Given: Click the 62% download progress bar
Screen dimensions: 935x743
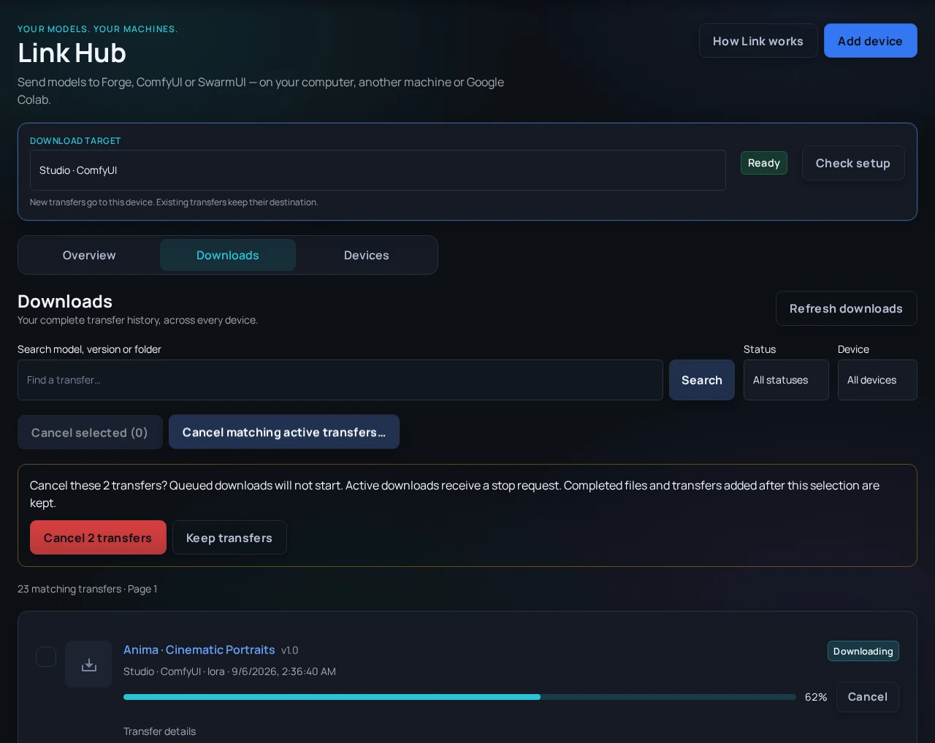Looking at the screenshot, I should click(x=459, y=697).
